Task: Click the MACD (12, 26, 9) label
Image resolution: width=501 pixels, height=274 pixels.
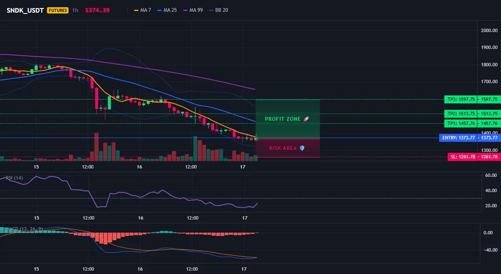Action: (25, 229)
